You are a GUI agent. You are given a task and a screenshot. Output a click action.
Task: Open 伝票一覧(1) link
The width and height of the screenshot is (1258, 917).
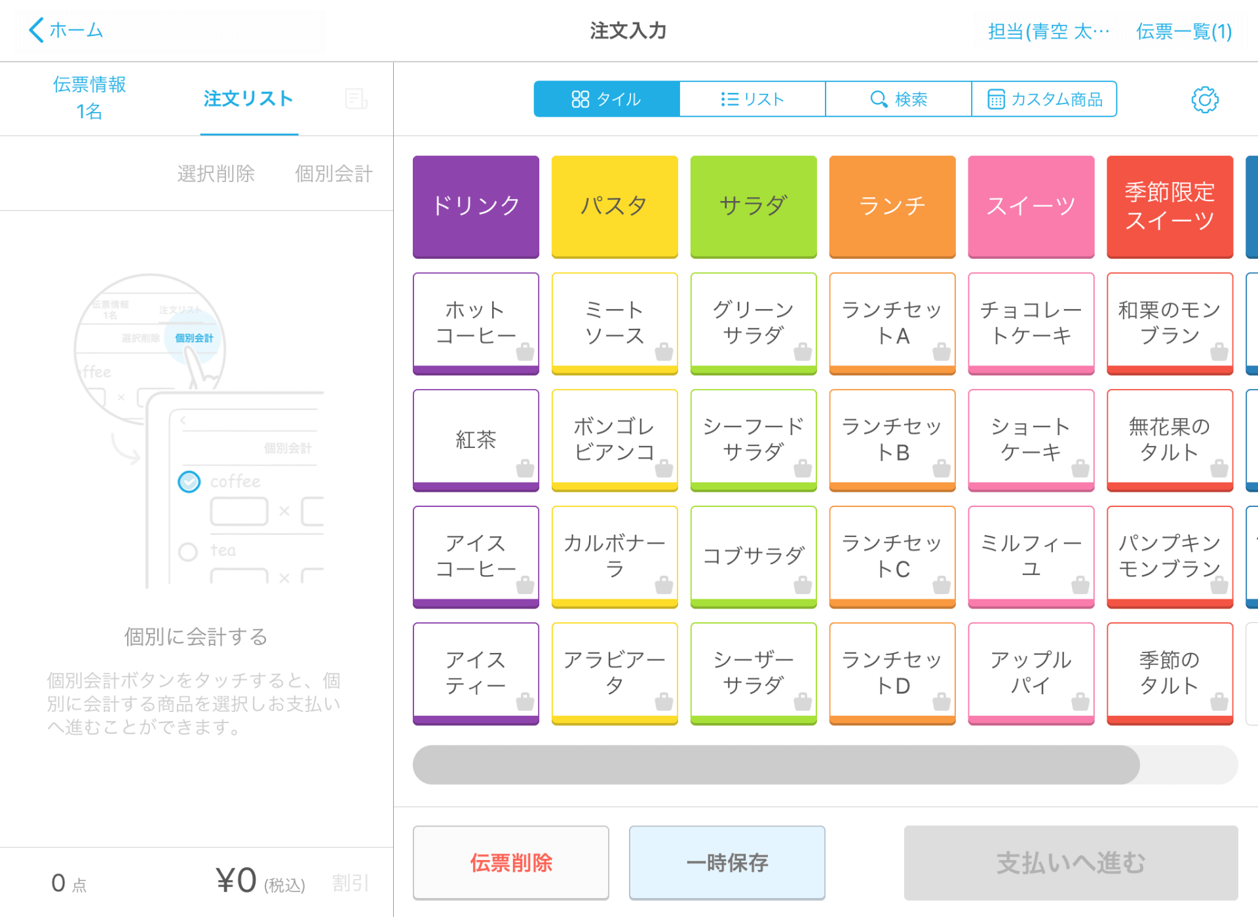click(x=1184, y=31)
